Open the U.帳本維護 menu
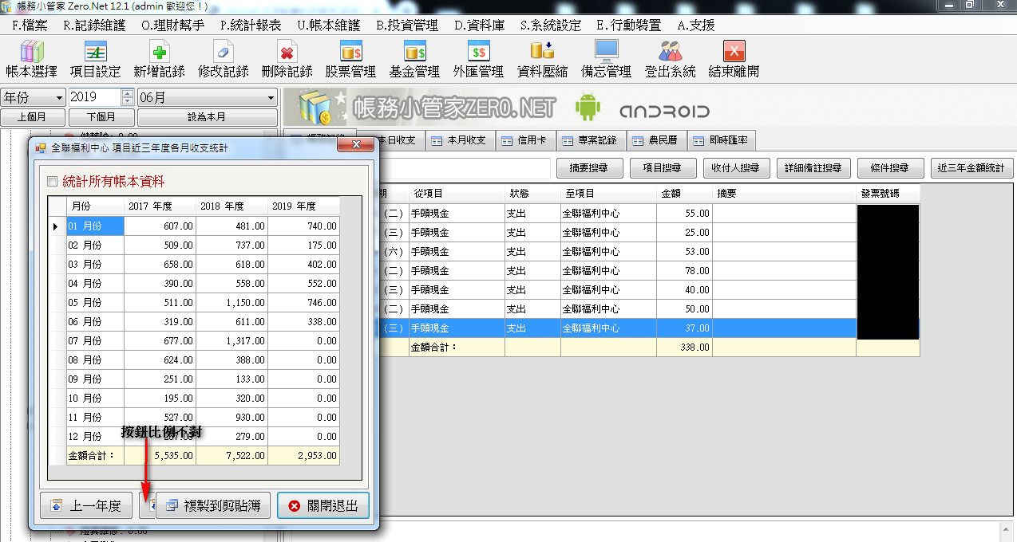Image resolution: width=1017 pixels, height=542 pixels. [329, 25]
